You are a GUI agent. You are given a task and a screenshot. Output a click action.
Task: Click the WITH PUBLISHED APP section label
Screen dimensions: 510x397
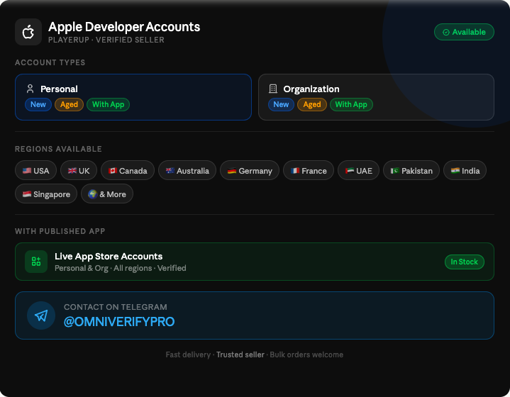[60, 231]
